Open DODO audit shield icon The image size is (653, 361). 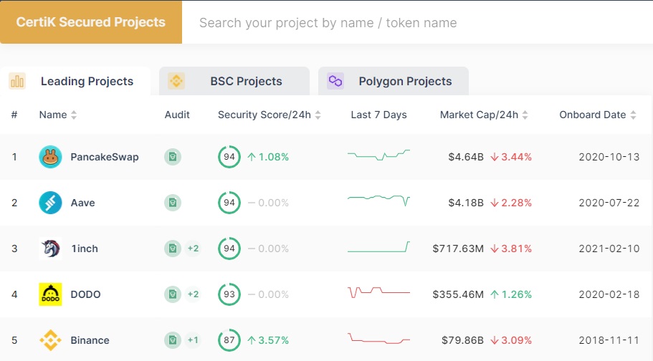(173, 294)
